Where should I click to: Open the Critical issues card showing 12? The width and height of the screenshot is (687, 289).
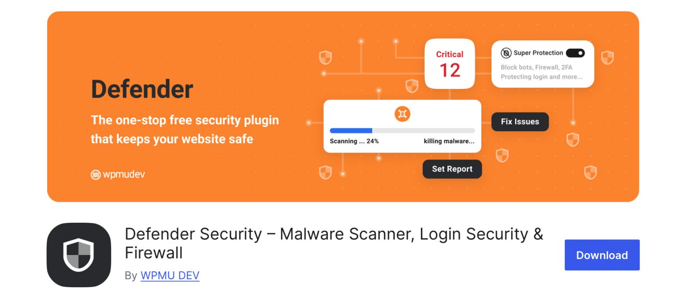click(x=450, y=64)
